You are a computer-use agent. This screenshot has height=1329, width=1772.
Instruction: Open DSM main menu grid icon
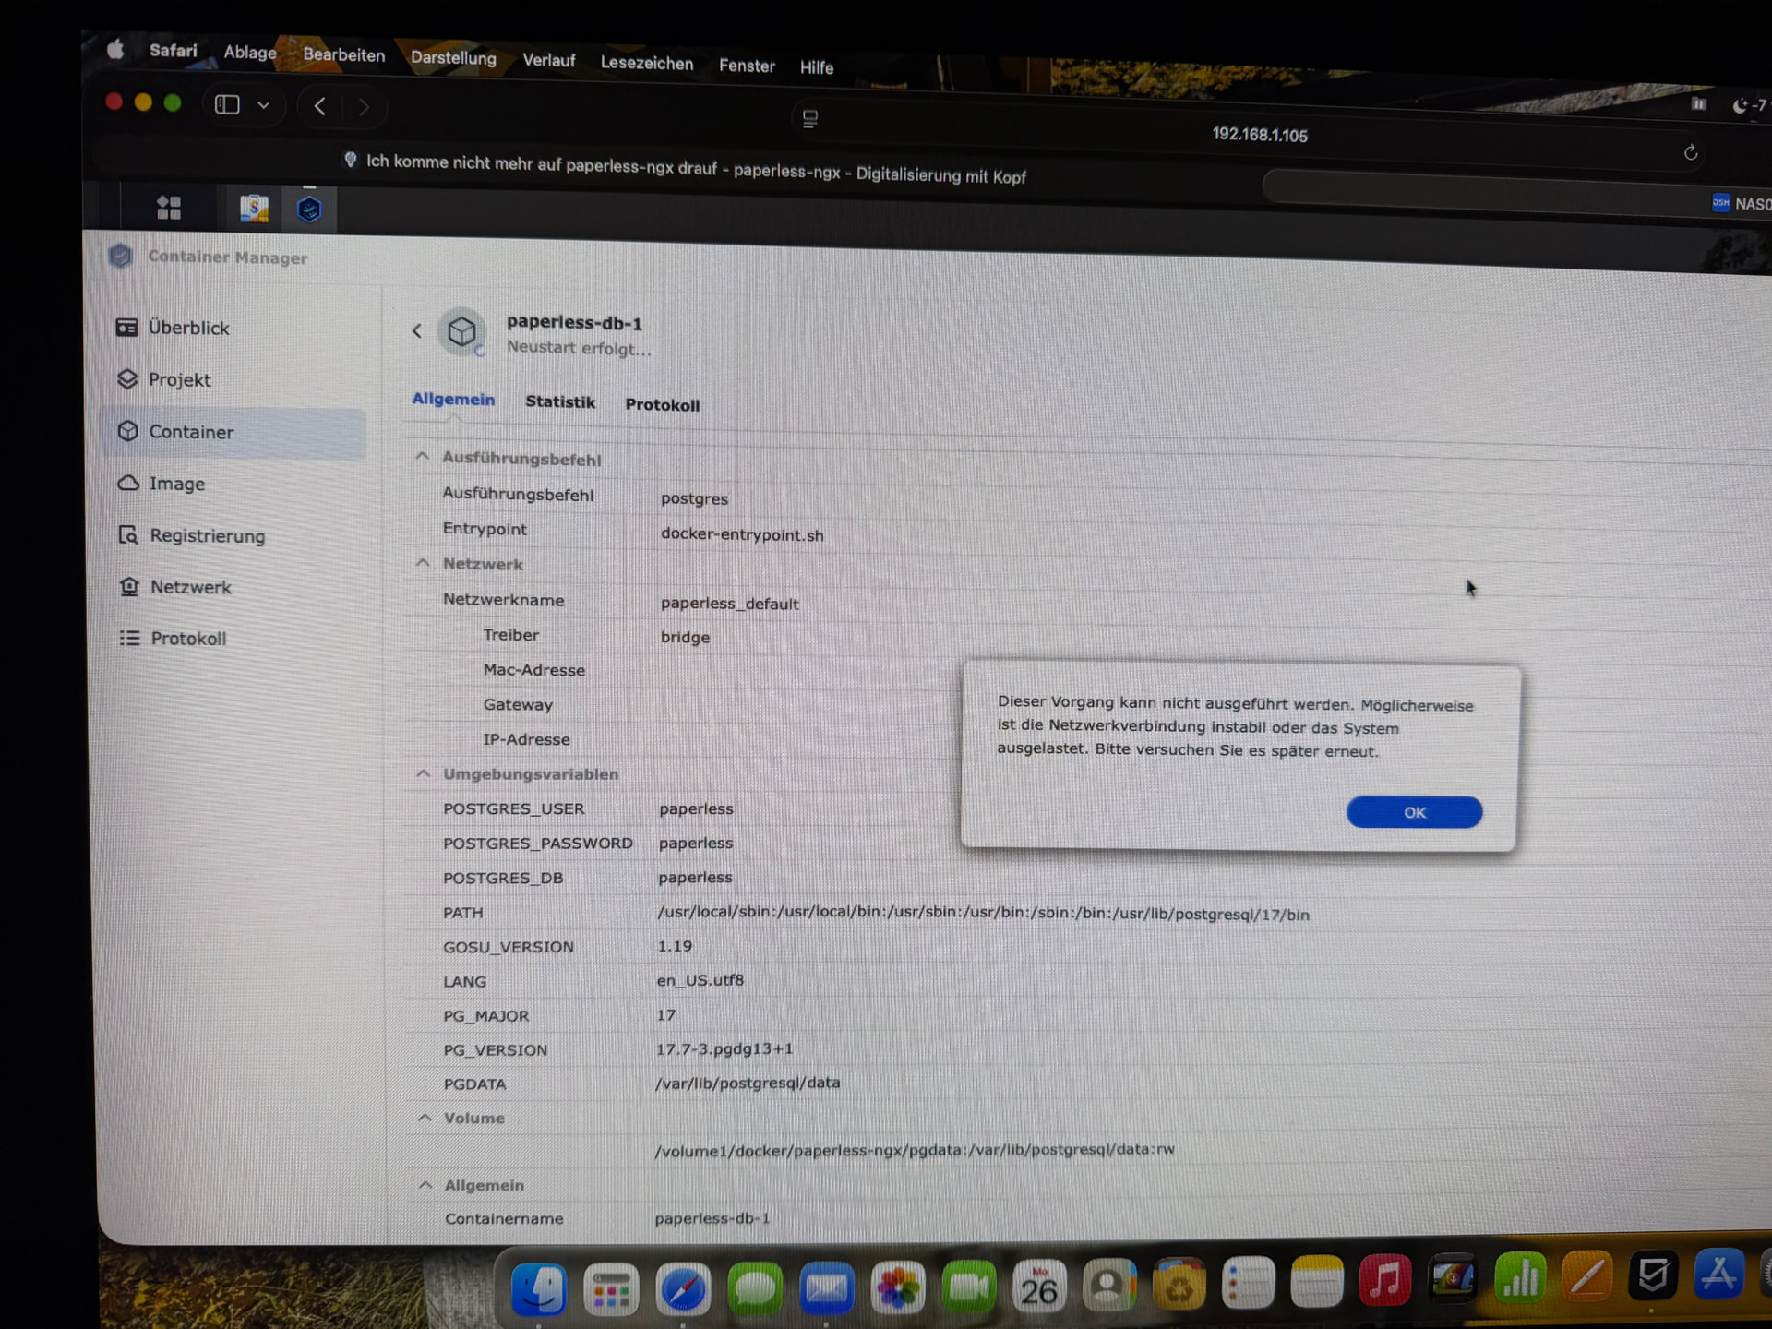point(169,208)
